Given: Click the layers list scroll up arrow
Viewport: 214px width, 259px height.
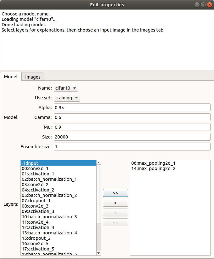Looking at the screenshot, I should pyautogui.click(x=99, y=162).
